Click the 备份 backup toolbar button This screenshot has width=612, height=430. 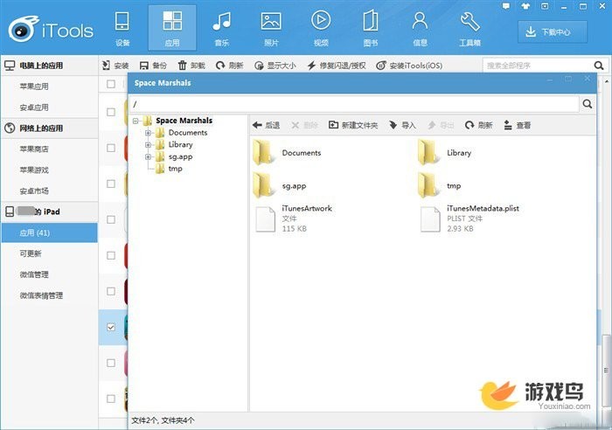(153, 66)
